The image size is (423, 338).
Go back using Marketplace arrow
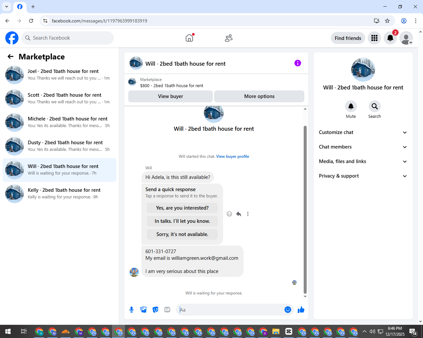11,56
